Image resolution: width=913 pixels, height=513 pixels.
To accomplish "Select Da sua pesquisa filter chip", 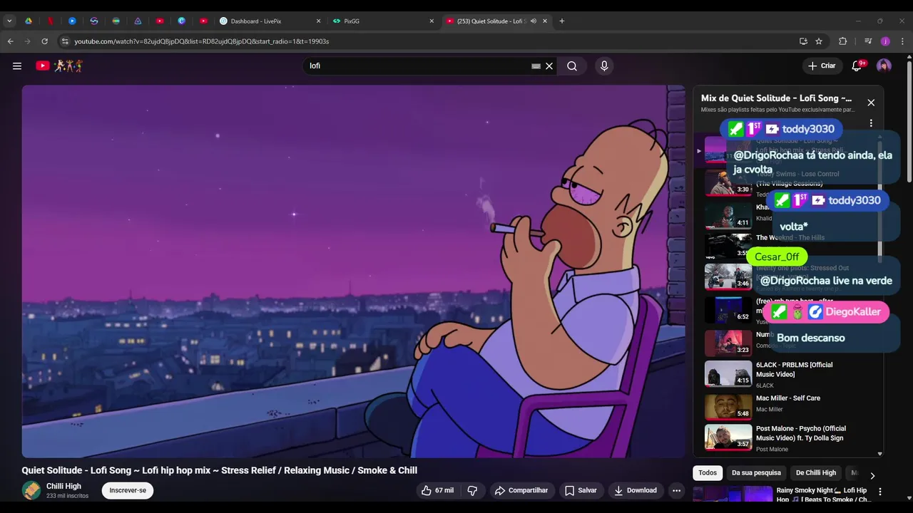I will coord(756,473).
